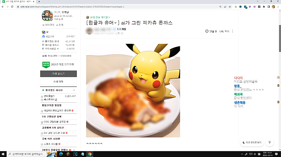Screen dimensions: 281x157
Task: Click chat username 생존해용
Action: (x=240, y=103)
